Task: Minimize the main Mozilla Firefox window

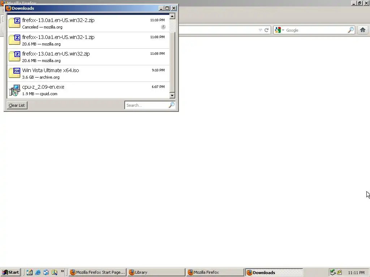Action: point(354,3)
